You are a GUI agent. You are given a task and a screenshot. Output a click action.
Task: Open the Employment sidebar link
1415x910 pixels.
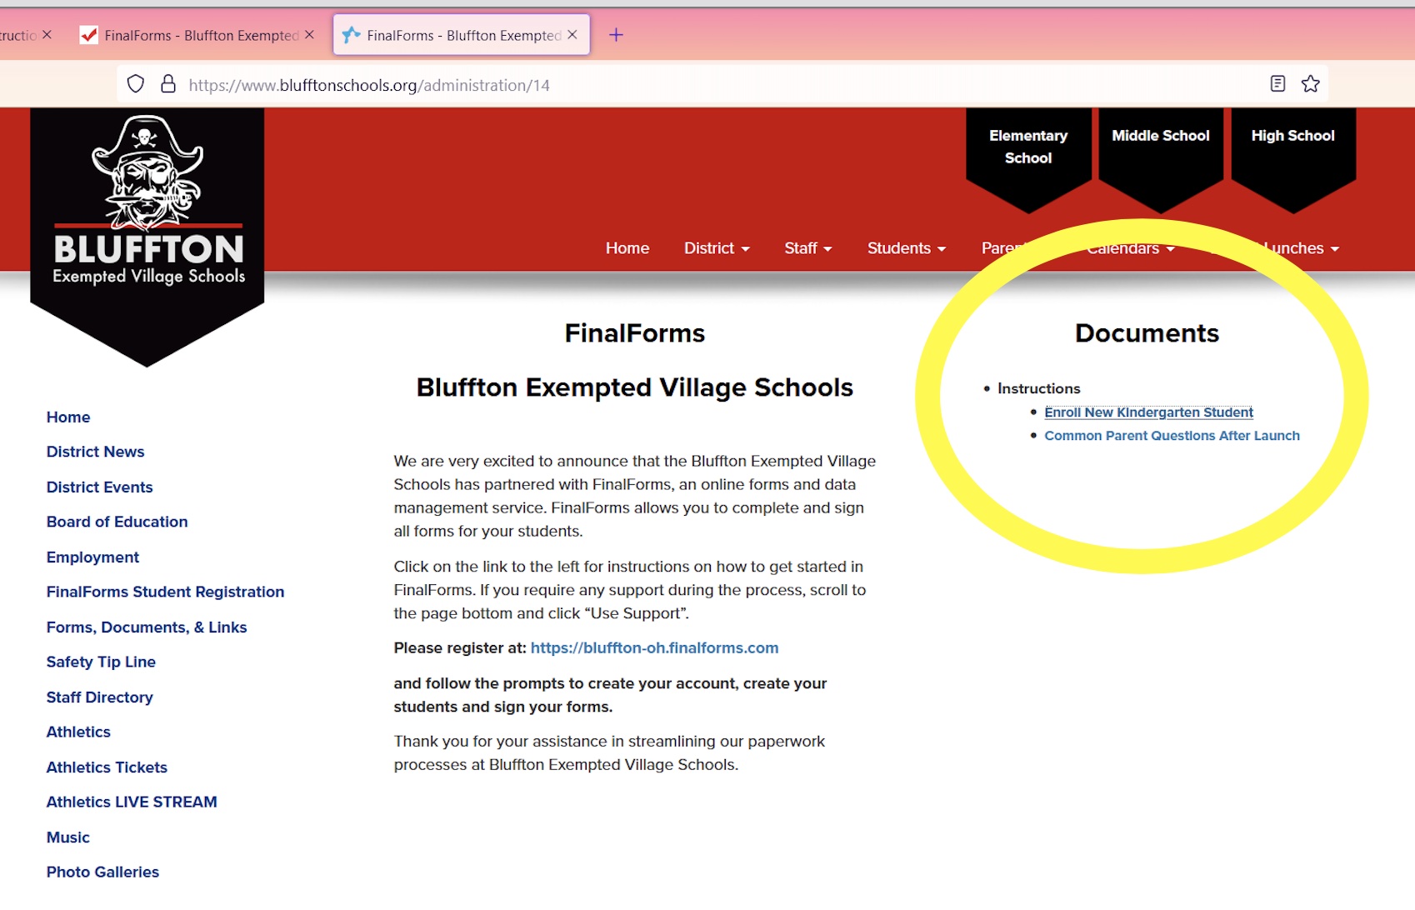tap(92, 557)
